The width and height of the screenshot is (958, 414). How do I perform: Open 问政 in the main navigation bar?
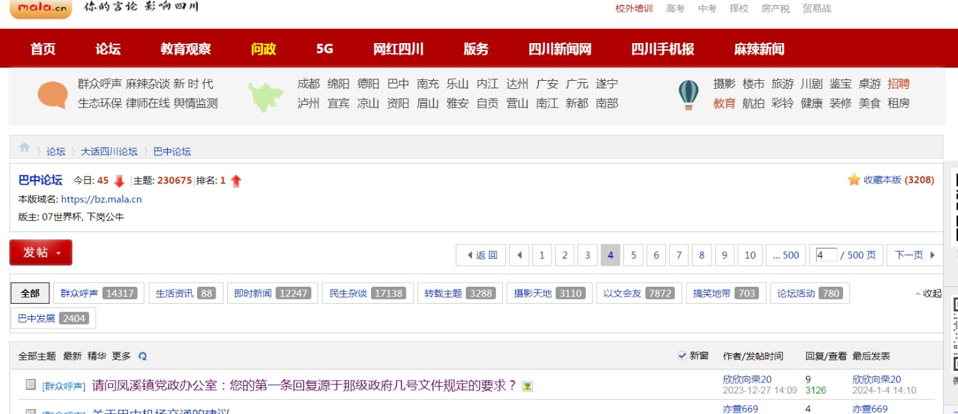(263, 49)
